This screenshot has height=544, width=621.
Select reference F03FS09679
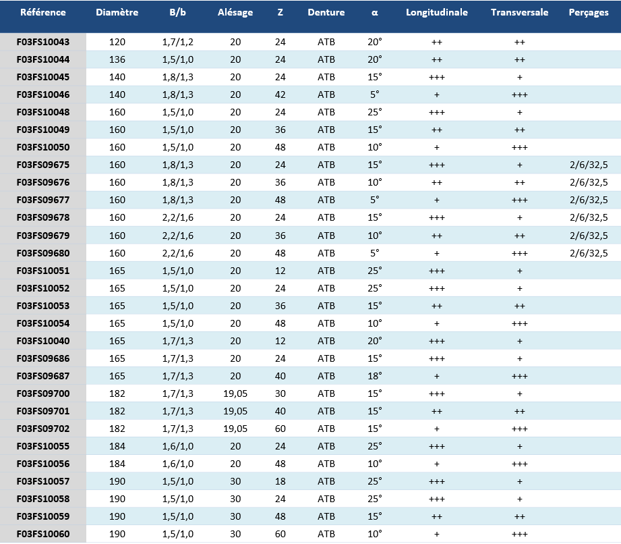[x=42, y=236]
